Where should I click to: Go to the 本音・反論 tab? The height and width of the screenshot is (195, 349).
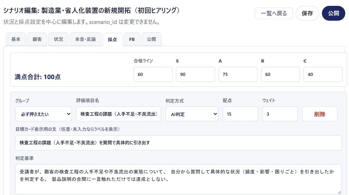86,39
